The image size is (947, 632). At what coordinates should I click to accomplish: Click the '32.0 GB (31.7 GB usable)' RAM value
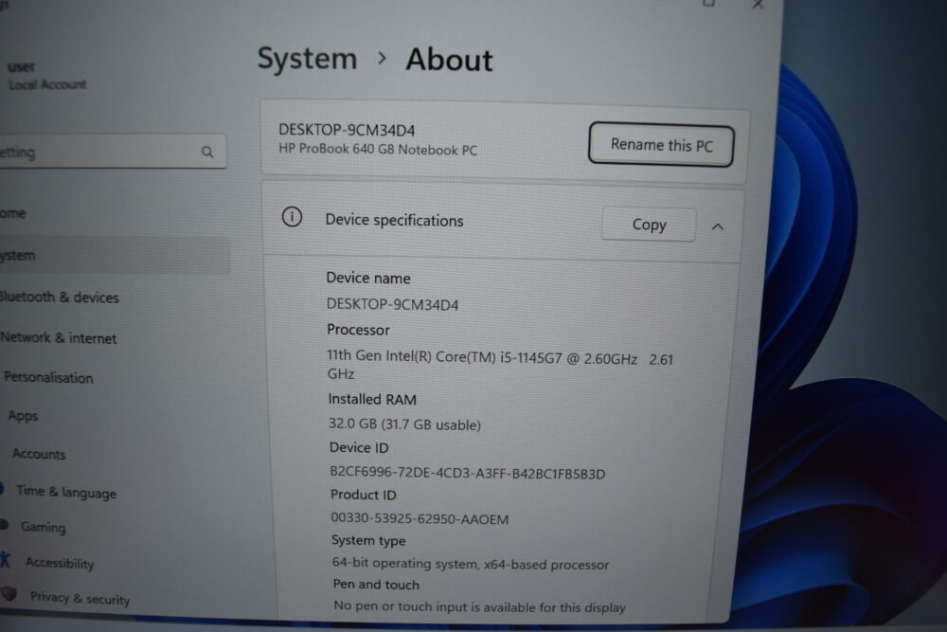coord(404,424)
